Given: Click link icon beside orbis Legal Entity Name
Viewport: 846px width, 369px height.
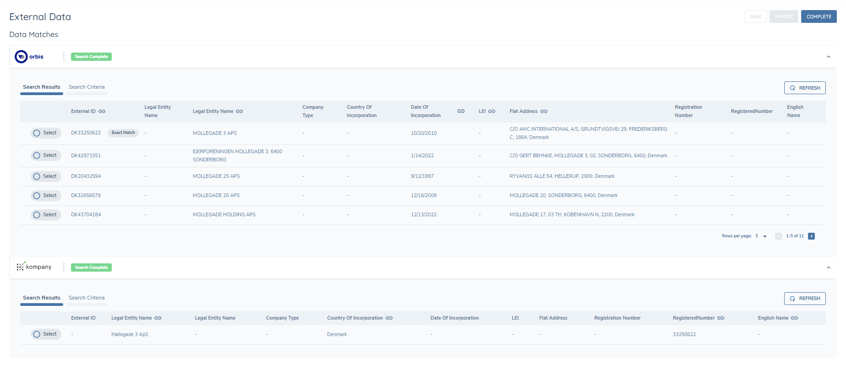Looking at the screenshot, I should 240,112.
